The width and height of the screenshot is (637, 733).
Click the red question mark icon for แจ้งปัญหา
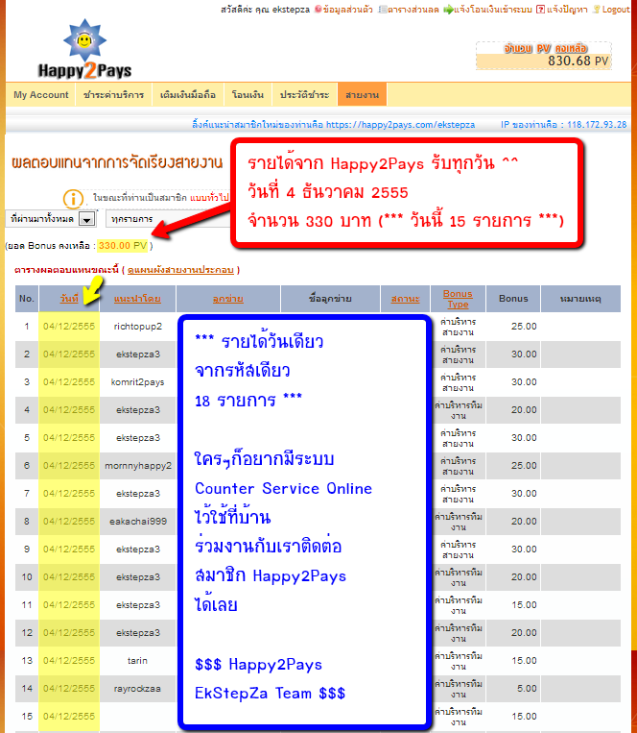[x=540, y=9]
